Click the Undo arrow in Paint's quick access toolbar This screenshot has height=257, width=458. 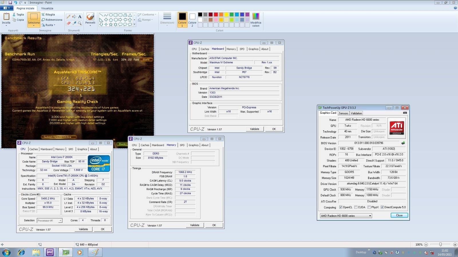click(15, 2)
